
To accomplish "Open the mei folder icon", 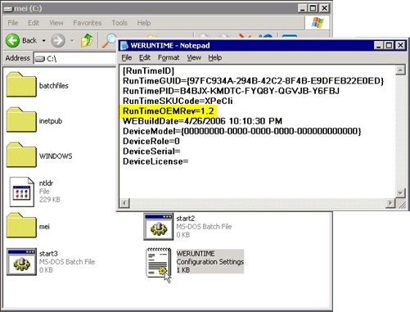I will (x=21, y=225).
